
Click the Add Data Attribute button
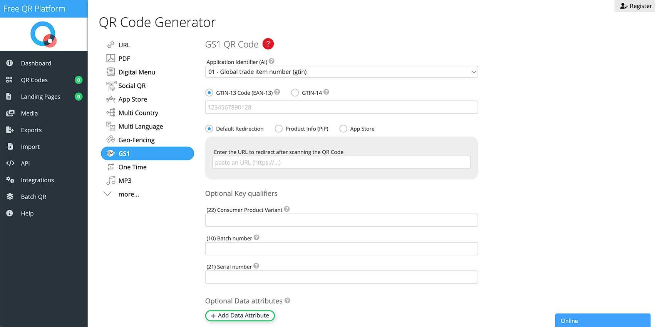pyautogui.click(x=240, y=315)
